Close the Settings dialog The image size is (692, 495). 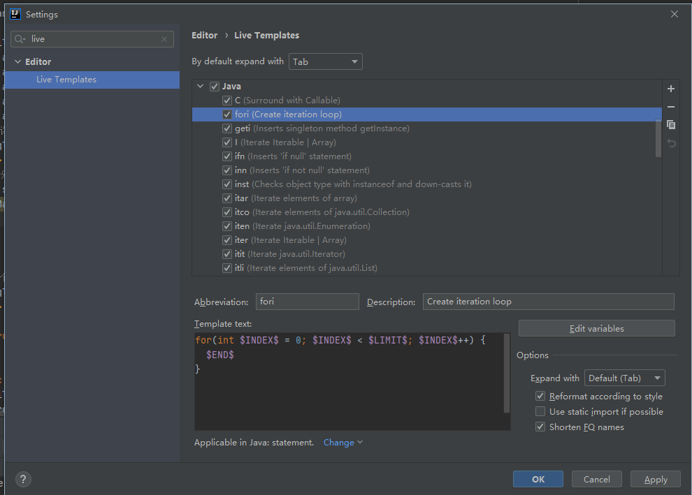(x=675, y=14)
